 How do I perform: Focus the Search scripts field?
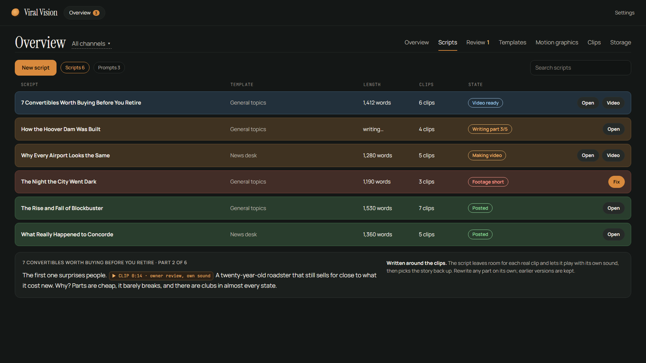[x=580, y=68]
